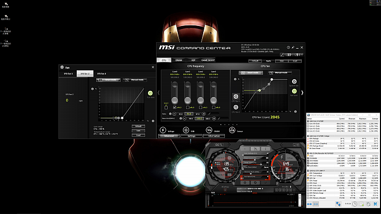Click Core3 frequency slider knob
The height and width of the screenshot is (214, 381).
[x=213, y=100]
